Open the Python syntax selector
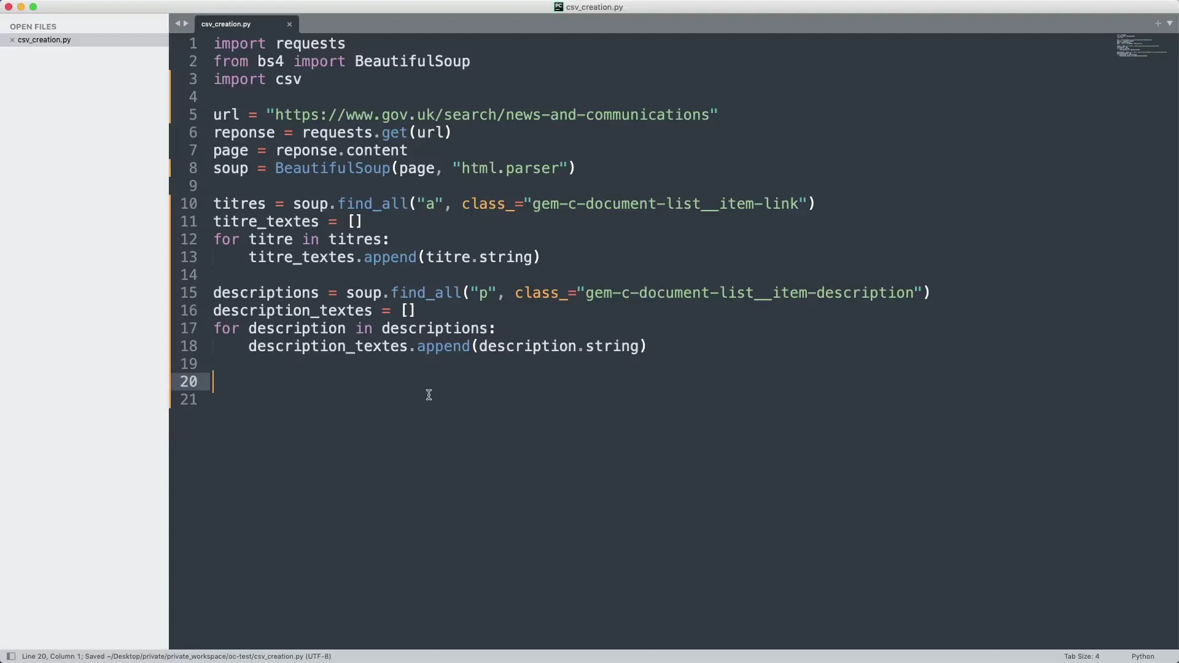This screenshot has height=663, width=1179. click(x=1143, y=656)
